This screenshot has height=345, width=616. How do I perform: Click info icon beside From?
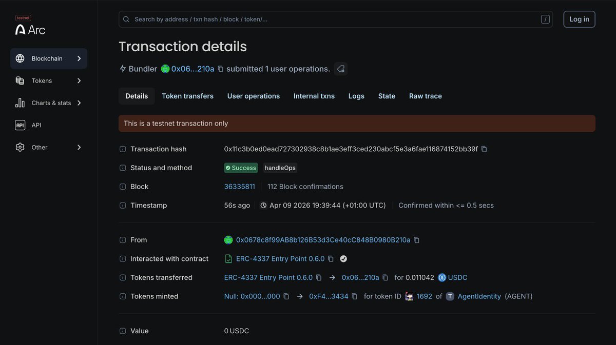(x=123, y=240)
